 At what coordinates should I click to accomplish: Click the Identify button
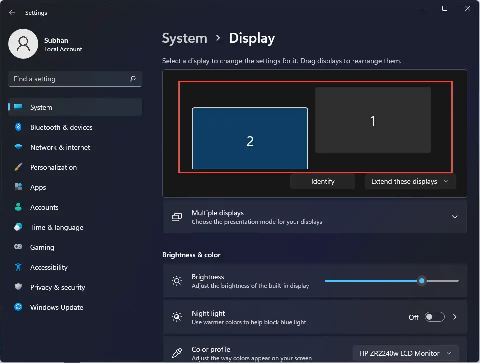(323, 182)
